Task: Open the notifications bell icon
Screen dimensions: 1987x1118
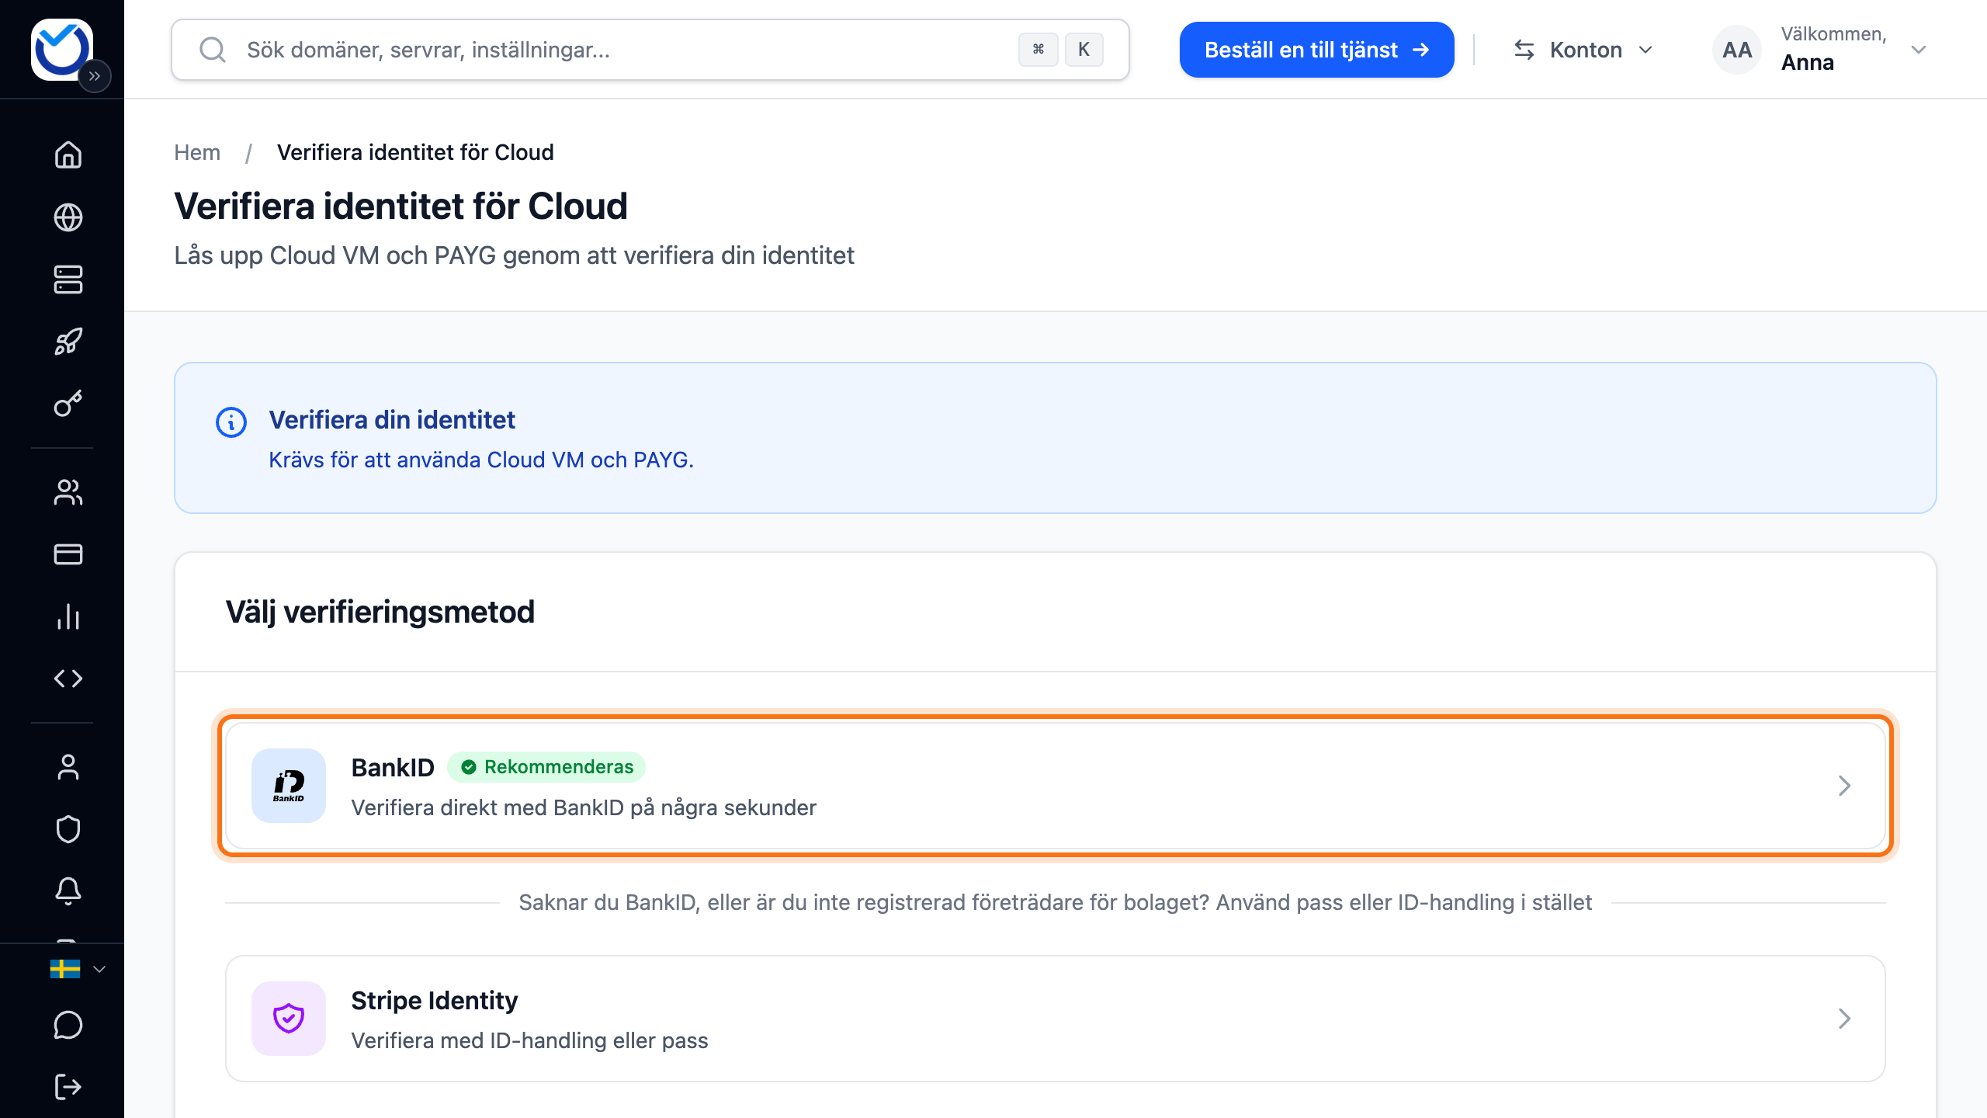Action: (x=68, y=891)
